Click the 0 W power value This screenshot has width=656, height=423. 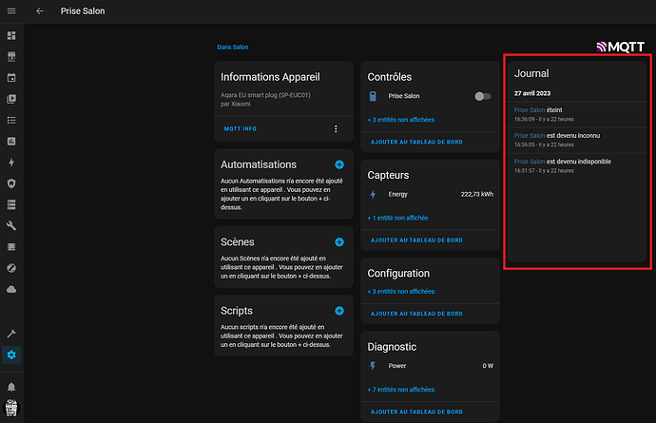(488, 366)
